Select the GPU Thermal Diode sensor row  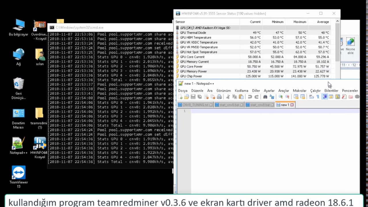(252, 32)
